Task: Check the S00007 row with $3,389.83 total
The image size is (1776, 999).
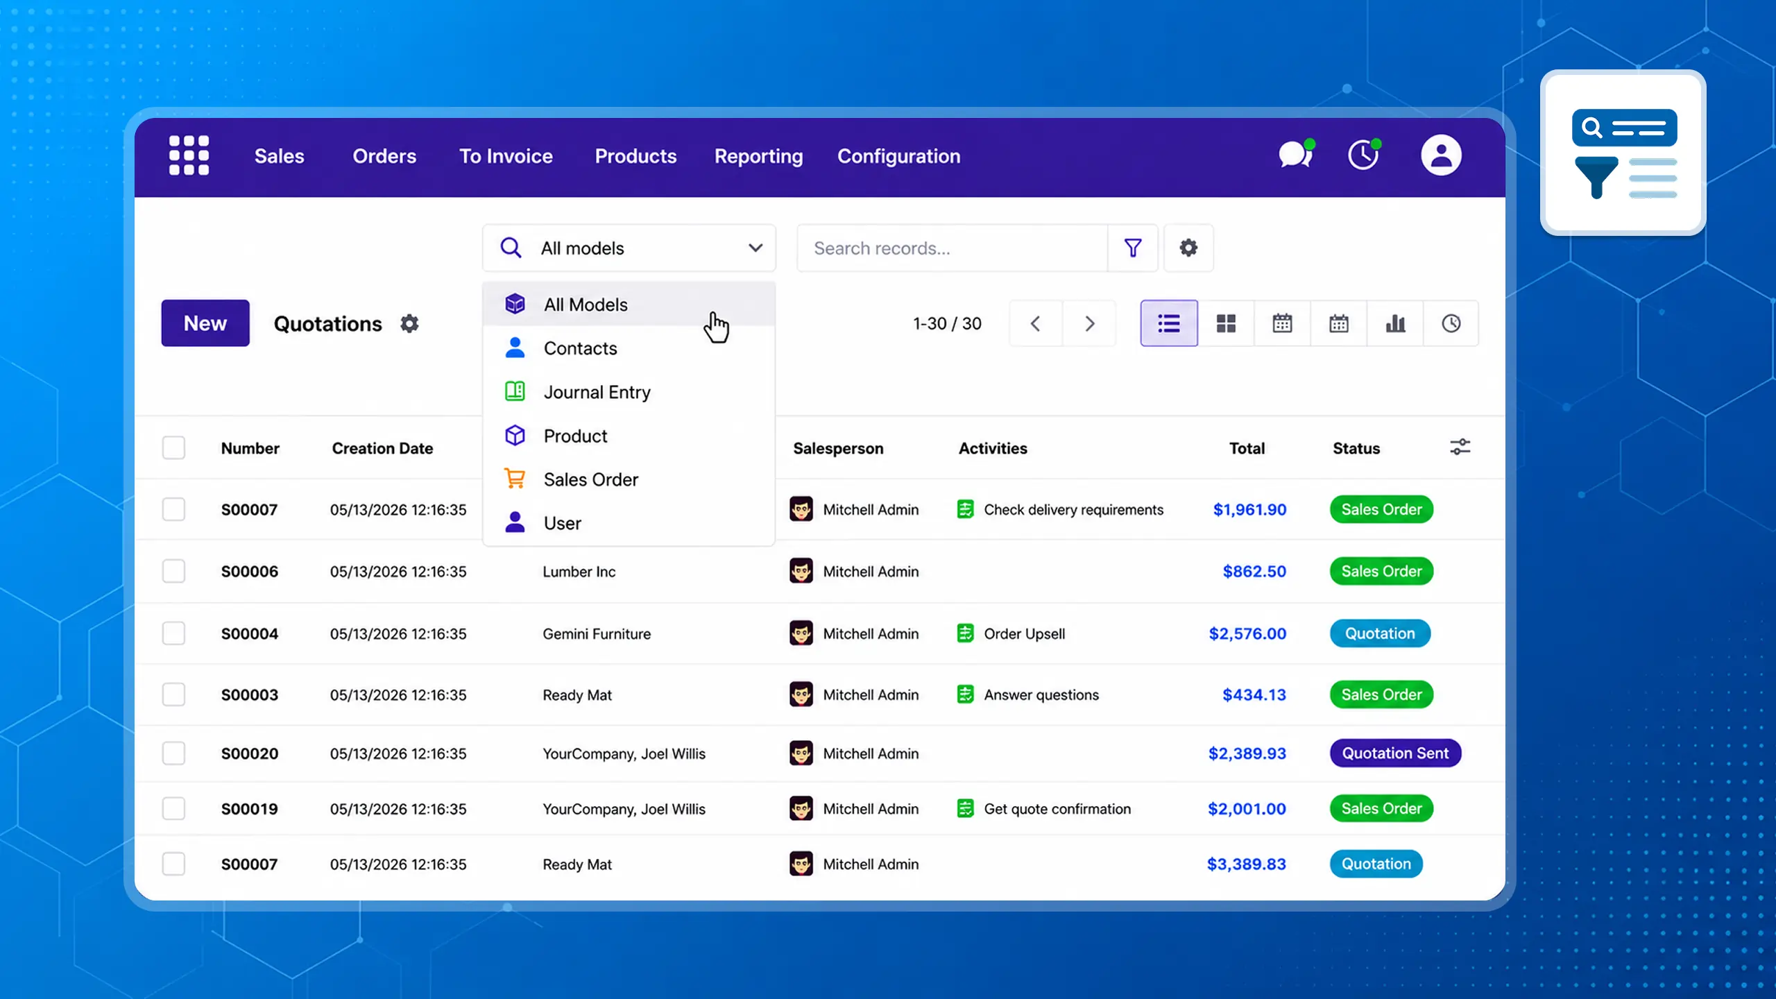Action: pos(173,864)
